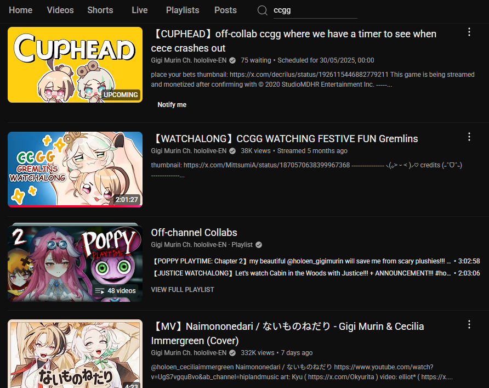Click the verified badge under the Gremlins watchalong title

(232, 151)
